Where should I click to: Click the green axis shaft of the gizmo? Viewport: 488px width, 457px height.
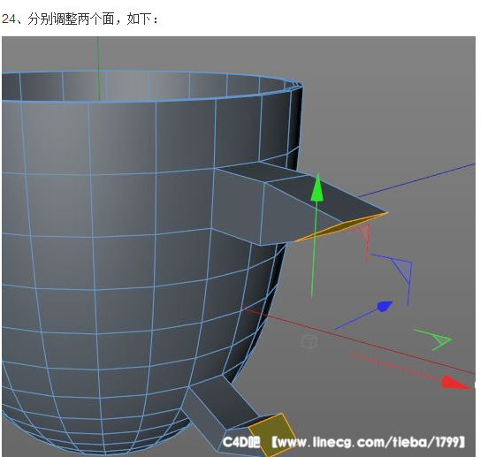[x=315, y=249]
